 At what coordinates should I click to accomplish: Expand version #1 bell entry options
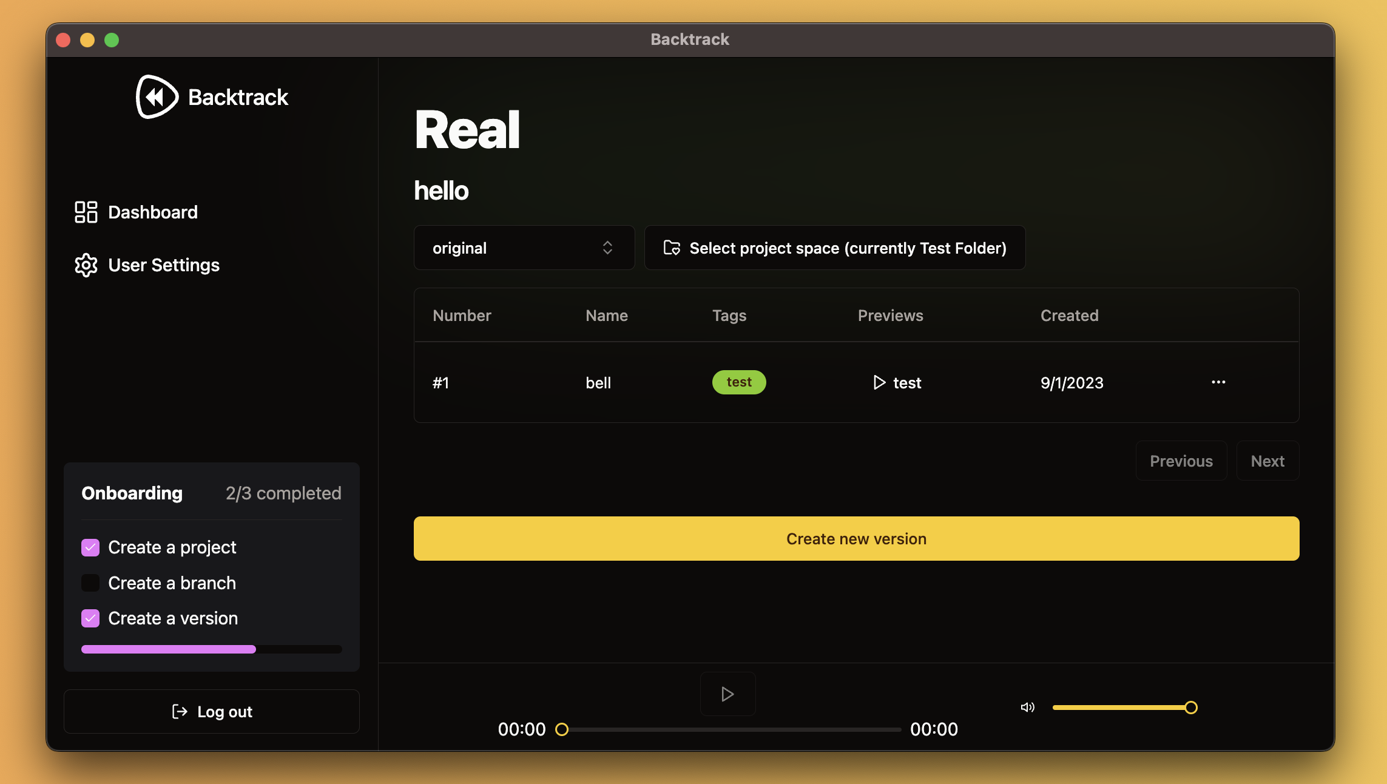point(1218,381)
